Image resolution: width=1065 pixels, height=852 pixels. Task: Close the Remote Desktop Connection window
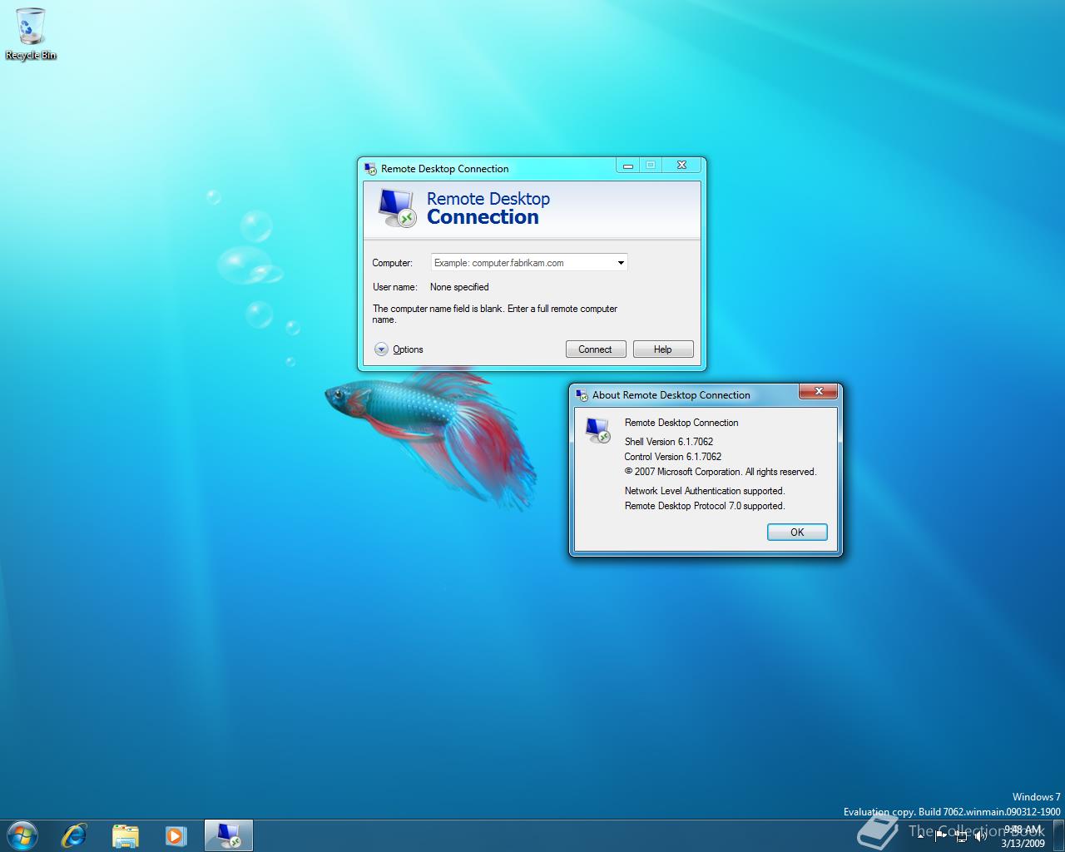coord(681,166)
